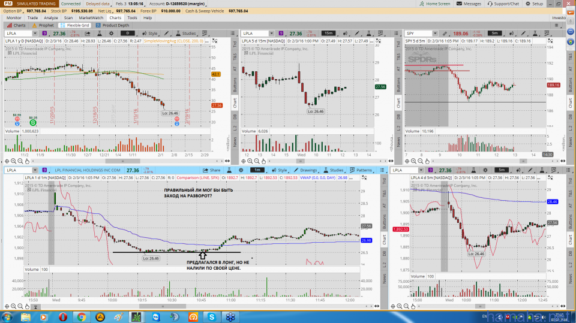Image resolution: width=576 pixels, height=323 pixels.
Task: Open chart settings gear in daily chart
Action: pos(112,34)
